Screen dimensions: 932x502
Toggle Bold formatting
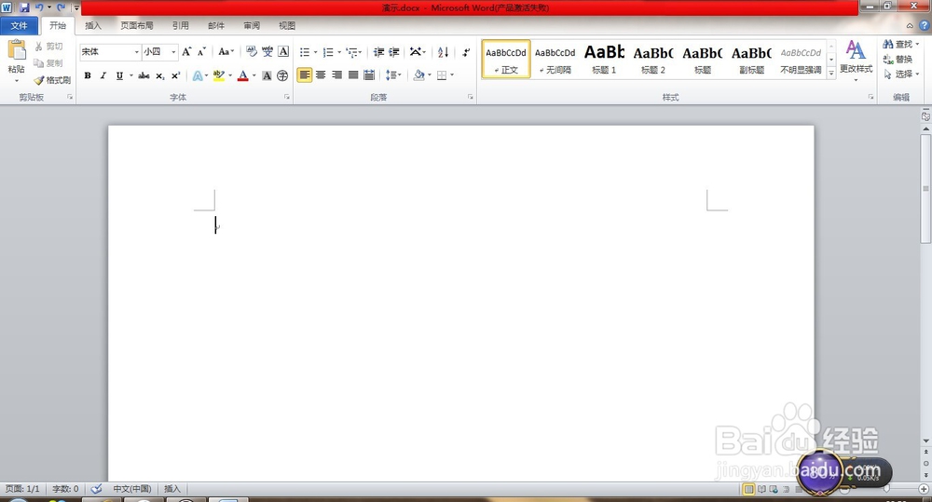pyautogui.click(x=88, y=75)
